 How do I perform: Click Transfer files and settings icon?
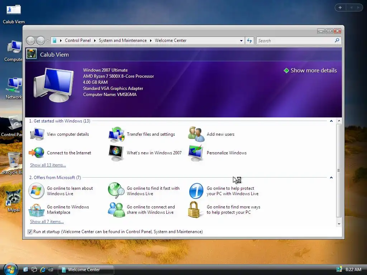click(x=116, y=134)
